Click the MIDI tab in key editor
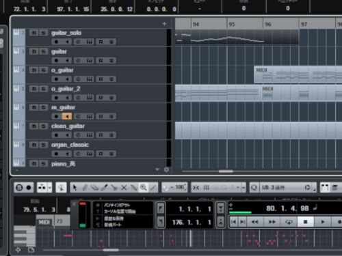Screen dimensions: 342x256 tap(44, 222)
